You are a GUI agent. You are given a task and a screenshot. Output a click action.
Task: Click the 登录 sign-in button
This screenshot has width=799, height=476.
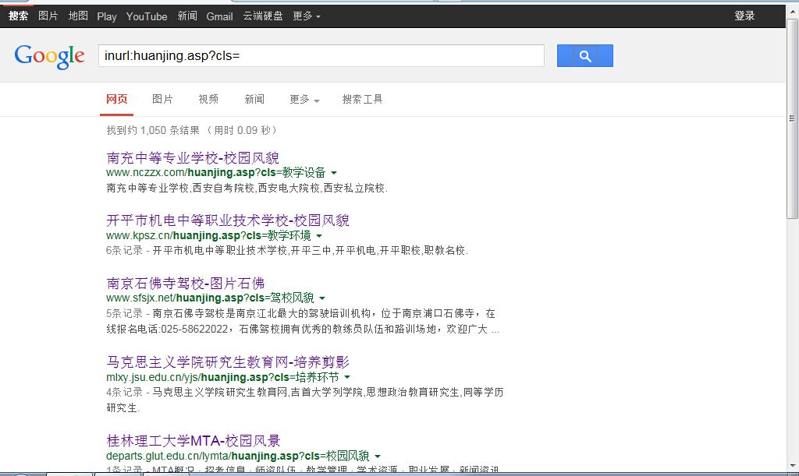[744, 16]
